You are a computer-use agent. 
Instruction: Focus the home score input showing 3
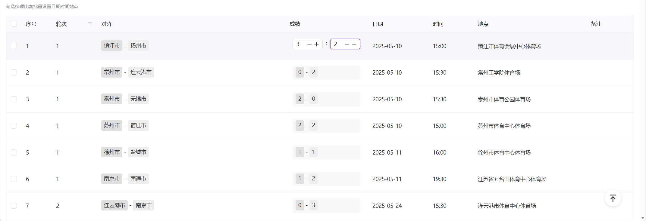[299, 44]
